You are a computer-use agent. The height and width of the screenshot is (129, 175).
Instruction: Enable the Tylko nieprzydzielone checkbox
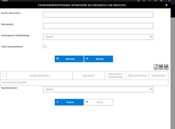pos(45,46)
